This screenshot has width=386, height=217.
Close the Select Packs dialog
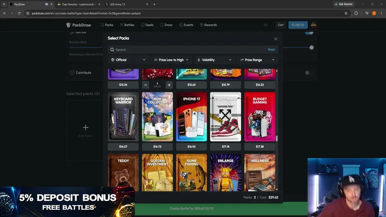point(276,39)
